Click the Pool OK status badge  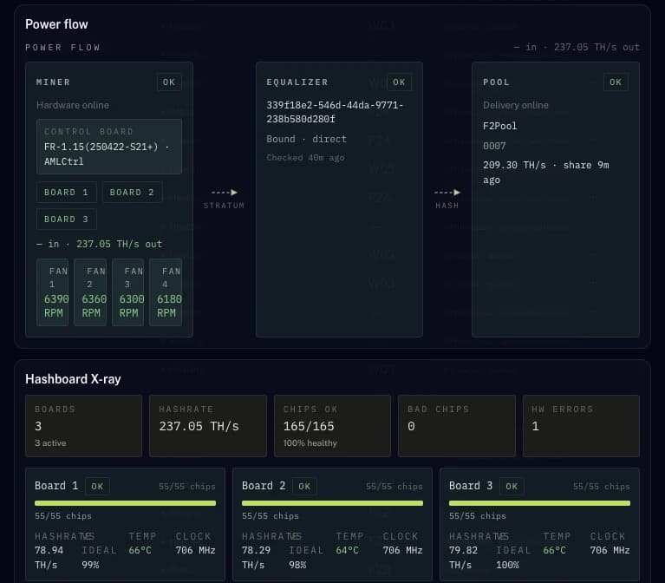tap(616, 82)
